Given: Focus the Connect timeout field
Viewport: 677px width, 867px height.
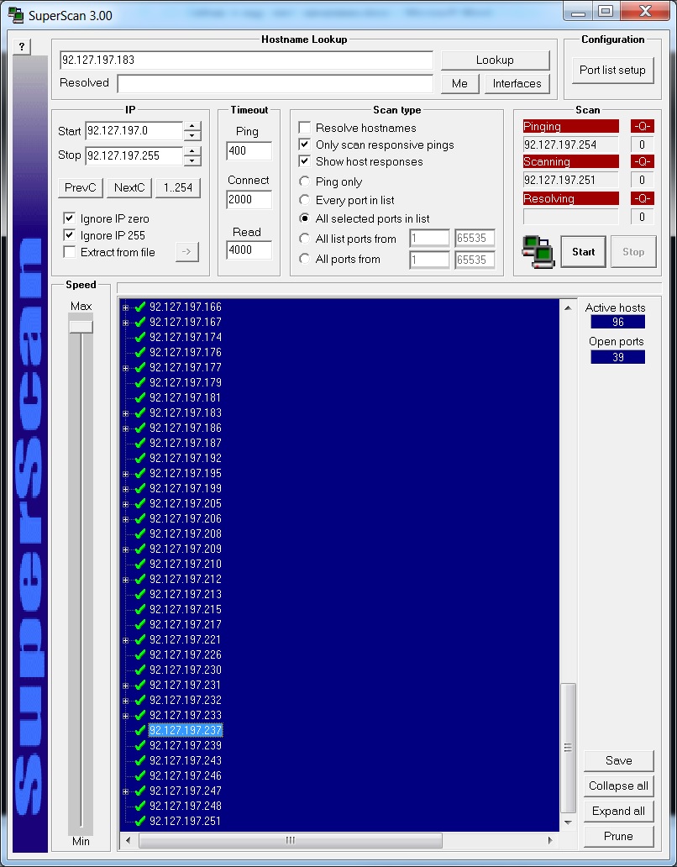Looking at the screenshot, I should point(249,199).
